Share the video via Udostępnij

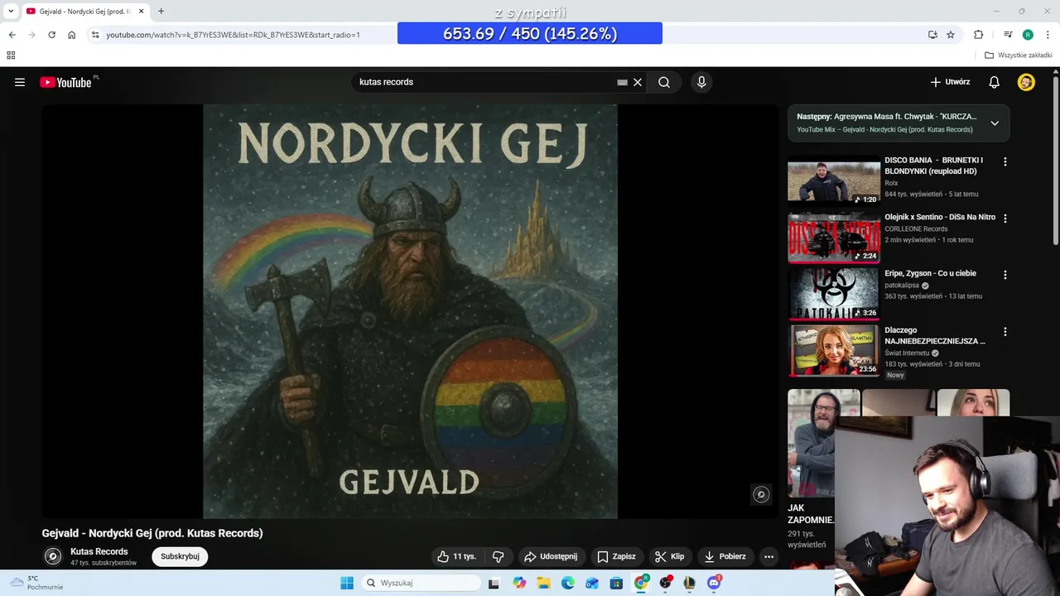pos(551,556)
